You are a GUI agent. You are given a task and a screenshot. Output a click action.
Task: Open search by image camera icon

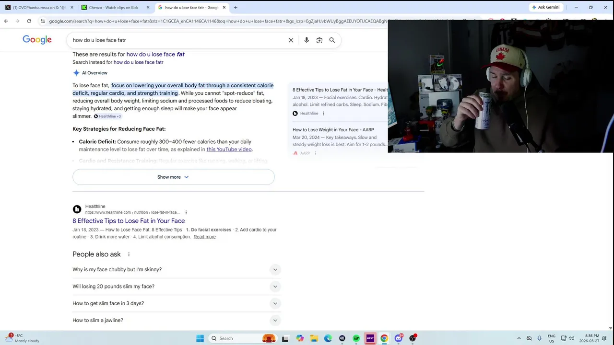pyautogui.click(x=319, y=40)
